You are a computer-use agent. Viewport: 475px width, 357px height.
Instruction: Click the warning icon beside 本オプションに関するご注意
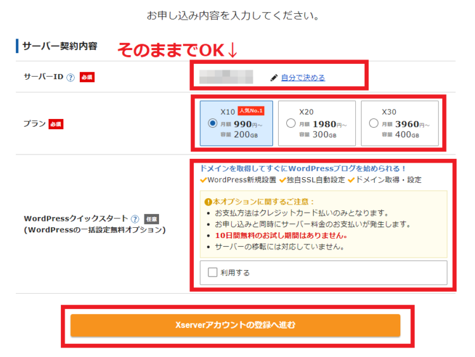pos(208,202)
